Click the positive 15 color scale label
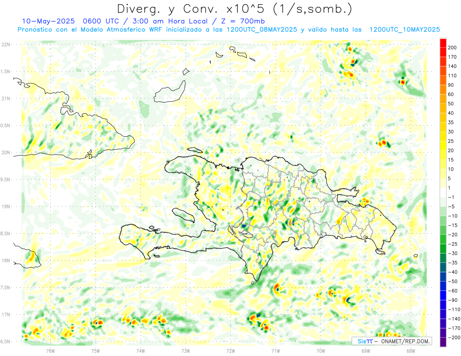This screenshot has height=356, width=461. coord(451,160)
